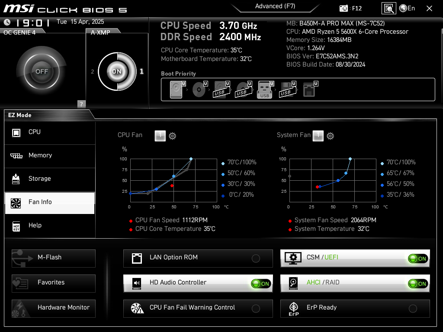
Task: Click the Memory module icon in sidebar
Action: tap(16, 156)
